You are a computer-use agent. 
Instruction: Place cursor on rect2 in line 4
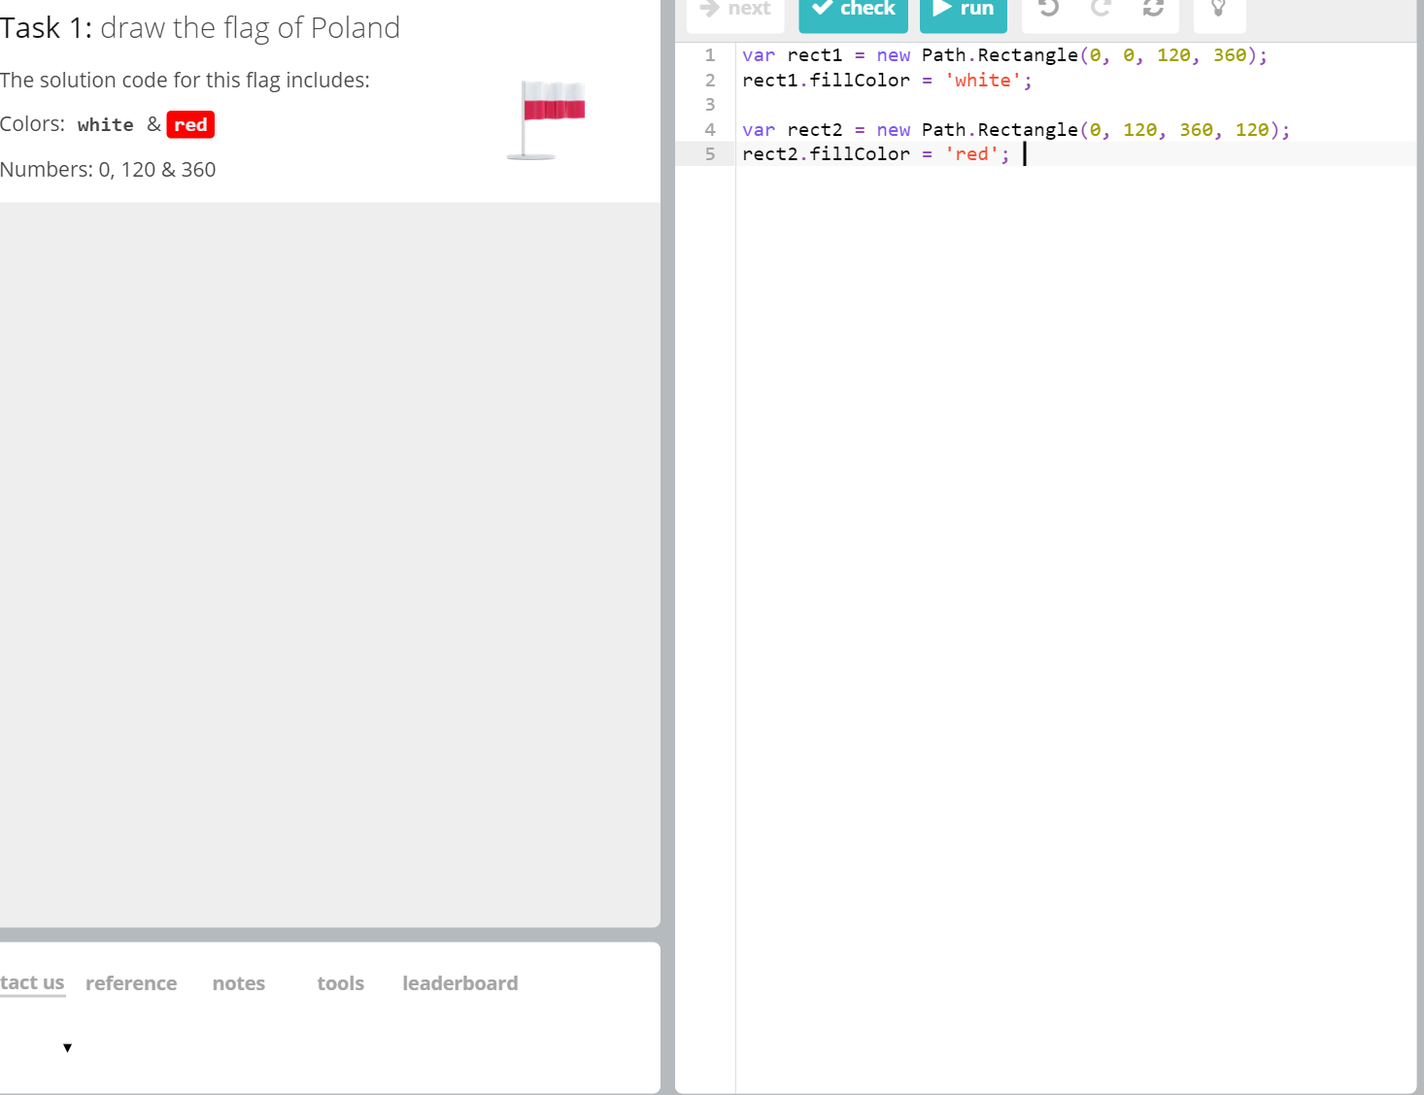[x=814, y=130]
